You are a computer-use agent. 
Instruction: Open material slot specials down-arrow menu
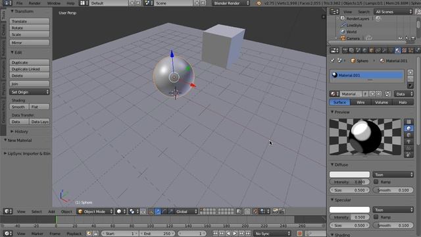pos(410,86)
